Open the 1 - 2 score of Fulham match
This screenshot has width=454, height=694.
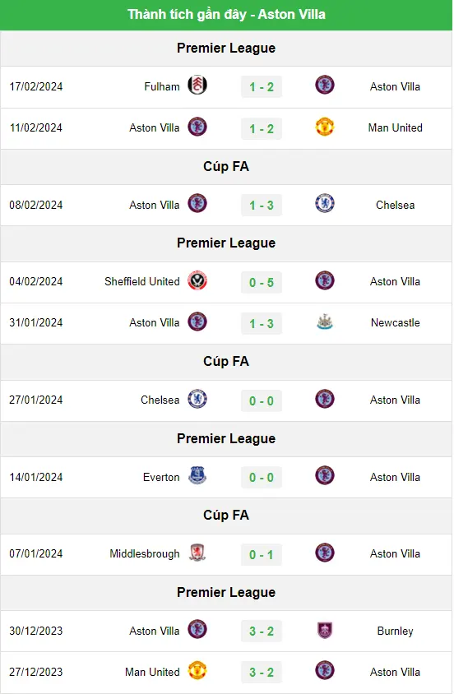coord(262,87)
